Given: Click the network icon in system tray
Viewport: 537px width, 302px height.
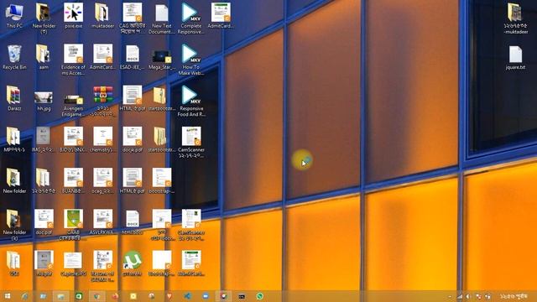Looking at the screenshot, I should 460,296.
